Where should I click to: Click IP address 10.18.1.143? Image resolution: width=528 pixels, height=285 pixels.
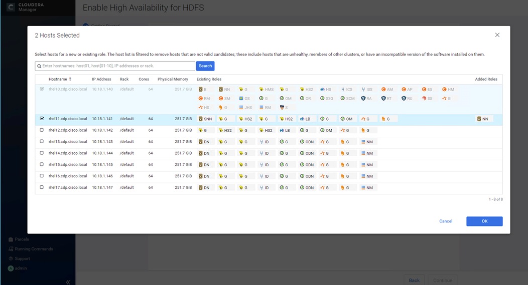click(102, 142)
